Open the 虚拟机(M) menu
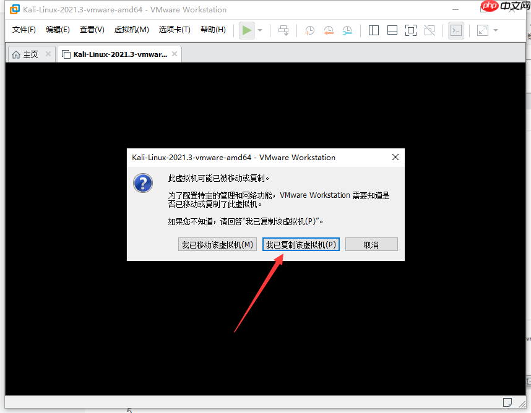 (x=131, y=29)
